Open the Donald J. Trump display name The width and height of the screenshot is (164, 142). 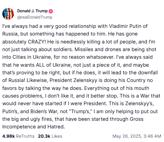pyautogui.click(x=32, y=11)
